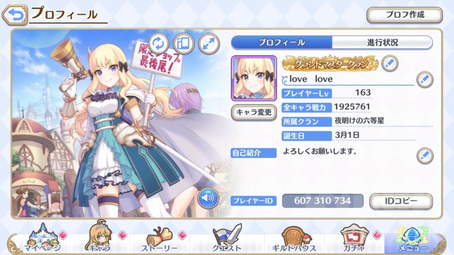
Task: Expand character art to fullscreen
Action: pyautogui.click(x=209, y=44)
